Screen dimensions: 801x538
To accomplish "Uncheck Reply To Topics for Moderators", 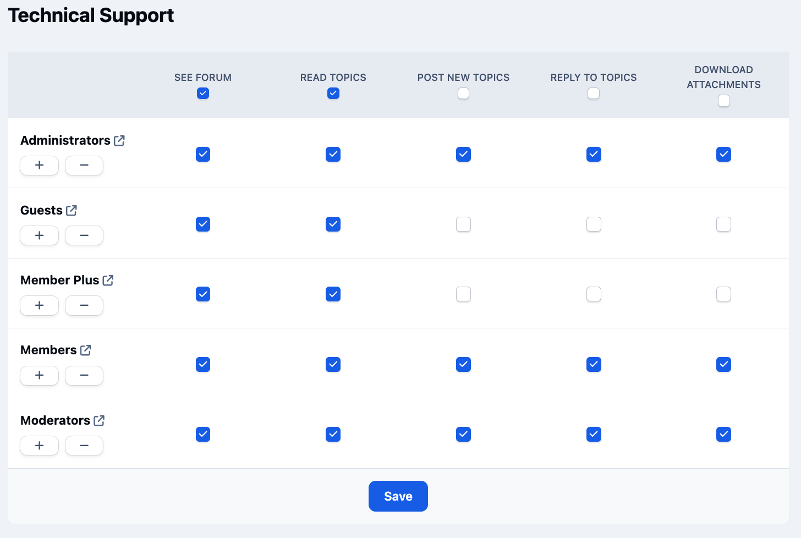I will pos(594,435).
